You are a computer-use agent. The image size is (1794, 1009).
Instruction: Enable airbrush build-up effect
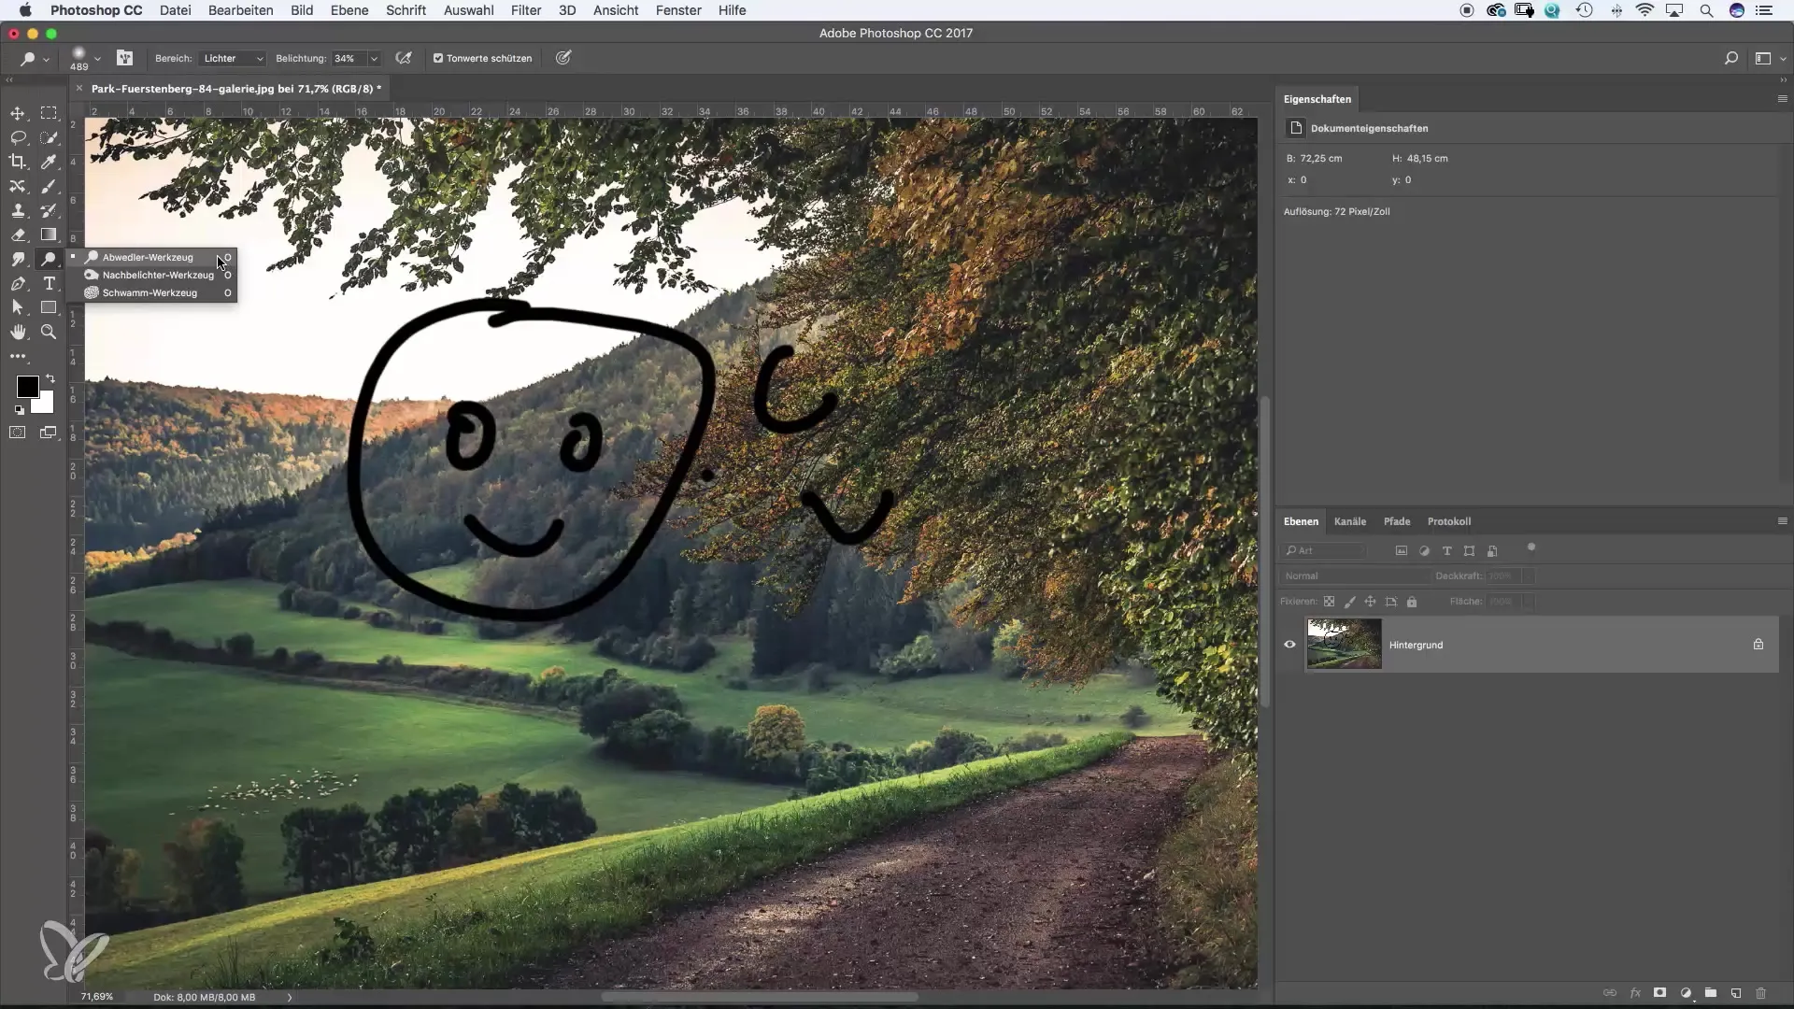click(x=404, y=58)
